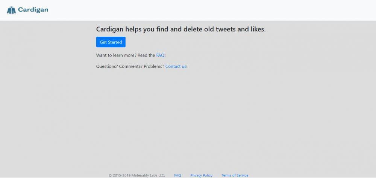Image resolution: width=376 pixels, height=178 pixels.
Task: Click the "Questions? Comments? Problems?" text
Action: (x=130, y=66)
